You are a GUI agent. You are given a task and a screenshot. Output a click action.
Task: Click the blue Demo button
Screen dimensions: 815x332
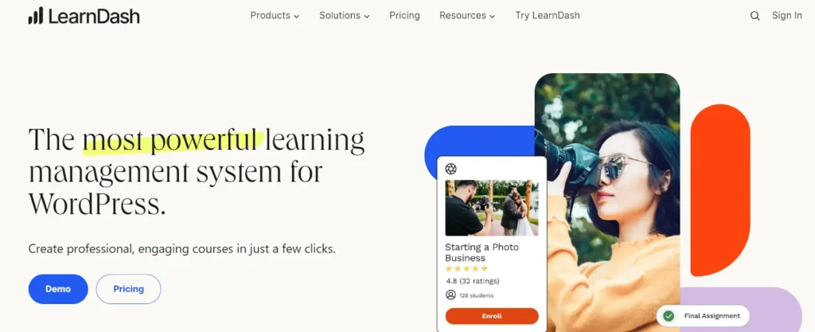(58, 289)
